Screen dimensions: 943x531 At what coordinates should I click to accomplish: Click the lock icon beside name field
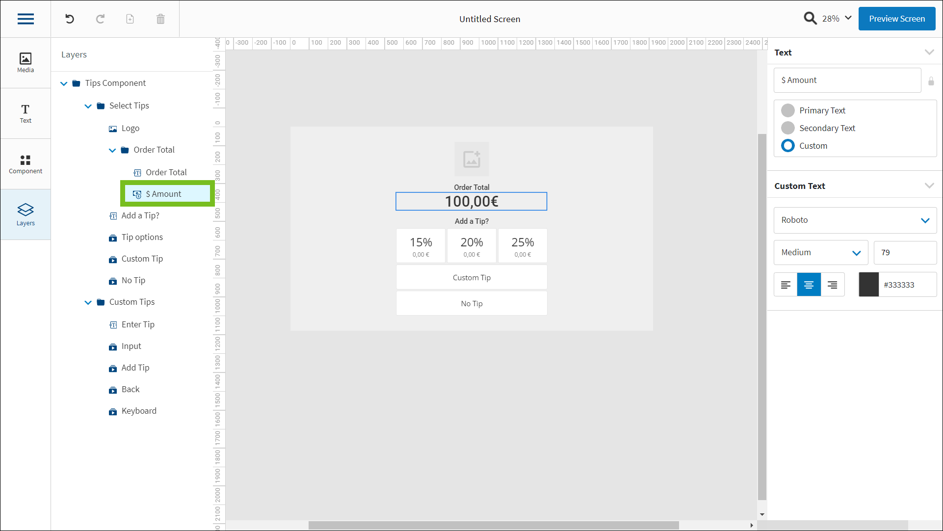pyautogui.click(x=931, y=81)
